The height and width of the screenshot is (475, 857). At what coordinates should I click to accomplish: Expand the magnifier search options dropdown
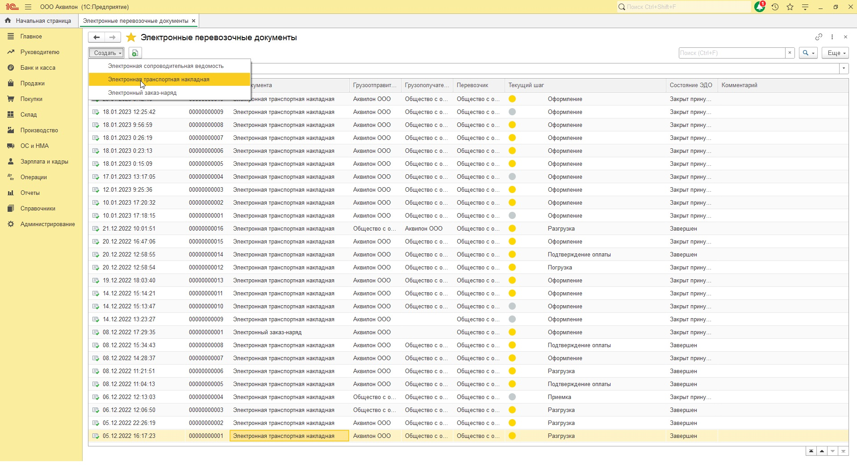[x=808, y=53]
